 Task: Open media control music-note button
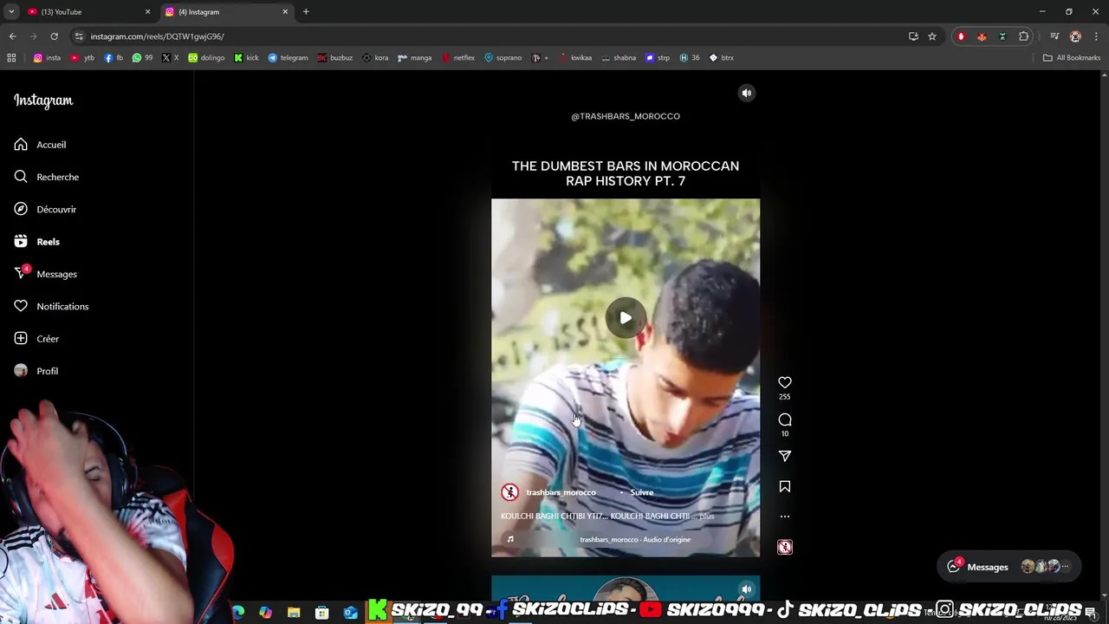(x=1054, y=36)
